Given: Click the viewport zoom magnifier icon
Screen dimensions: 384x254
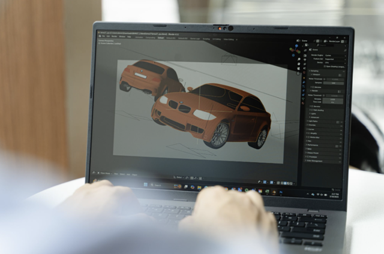Looking at the screenshot, I should point(299,59).
